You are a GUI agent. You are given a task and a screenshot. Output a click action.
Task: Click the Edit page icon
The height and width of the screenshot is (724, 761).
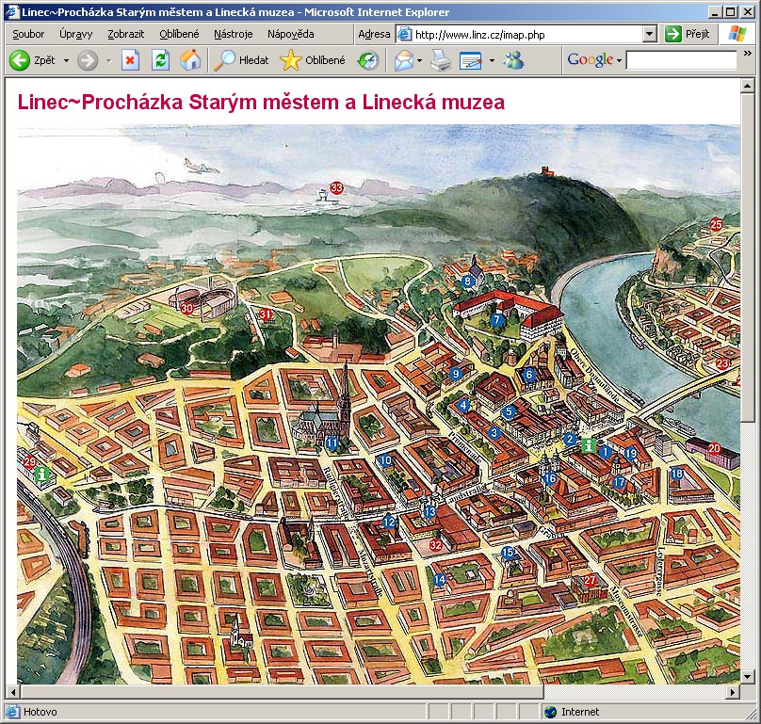471,60
